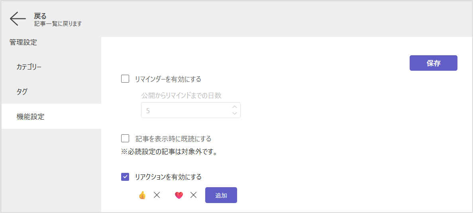Click the thumbs up reaction emoji
Image resolution: width=473 pixels, height=213 pixels.
point(142,195)
